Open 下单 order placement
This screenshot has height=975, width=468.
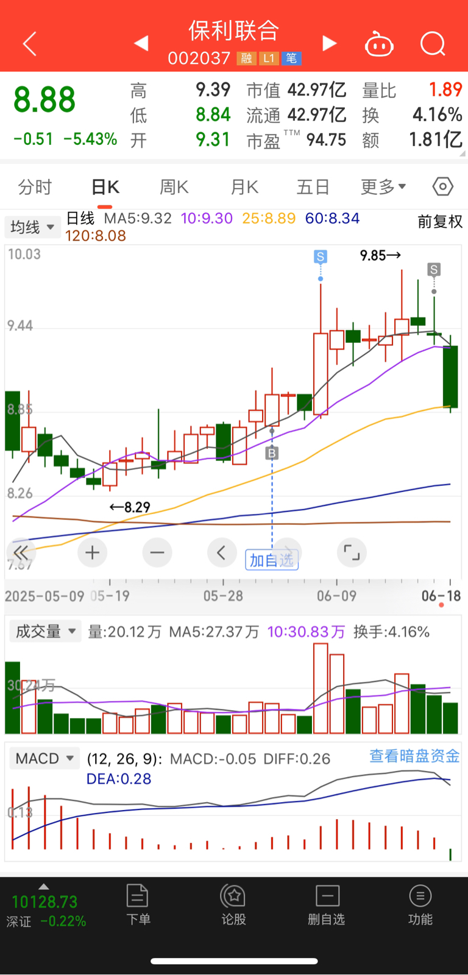coord(138,905)
